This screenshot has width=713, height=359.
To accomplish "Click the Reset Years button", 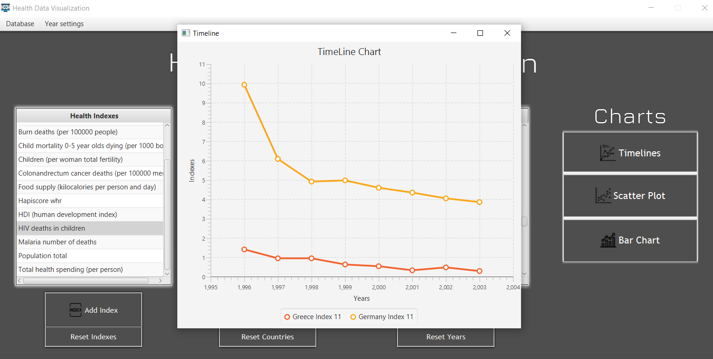I will [x=445, y=337].
